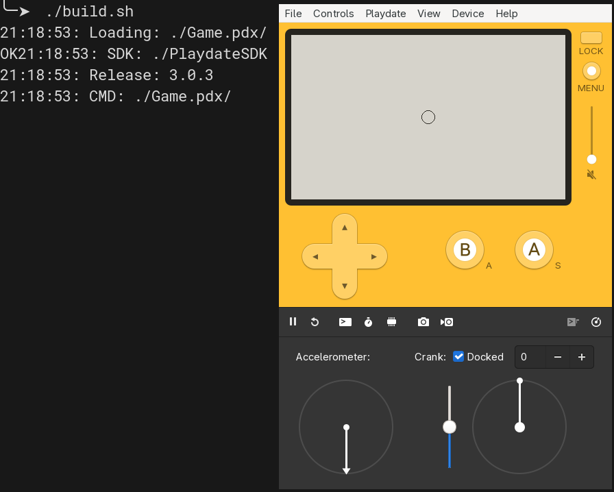Uncheck the Docked crank checkbox
The image size is (614, 492).
pos(458,356)
